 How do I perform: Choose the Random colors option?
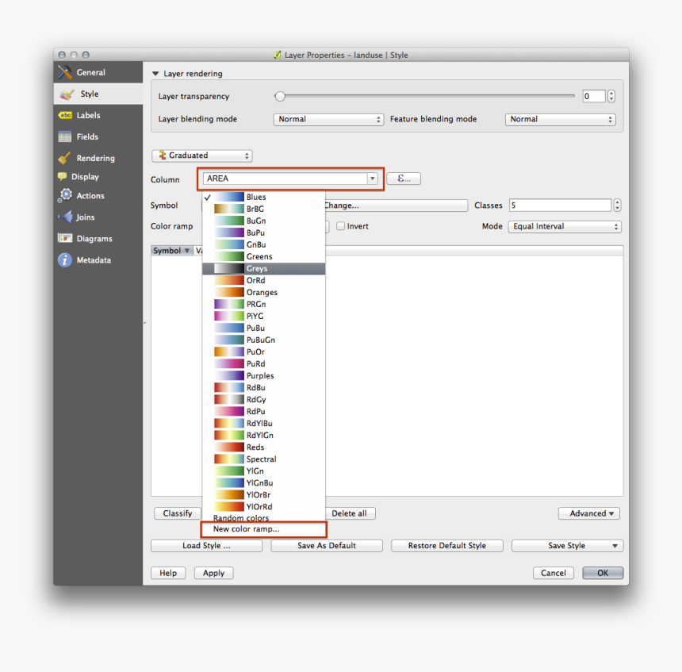[263, 518]
